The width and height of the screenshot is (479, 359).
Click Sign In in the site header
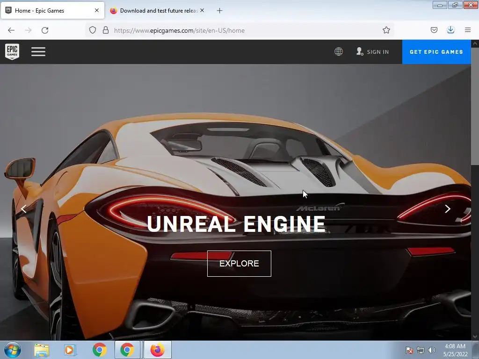pyautogui.click(x=373, y=51)
